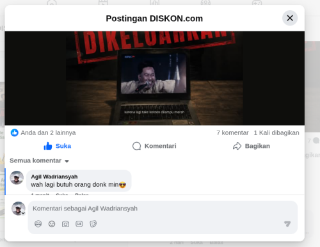View '1 Kali dibagikan' shares
This screenshot has width=320, height=247.
pos(276,132)
